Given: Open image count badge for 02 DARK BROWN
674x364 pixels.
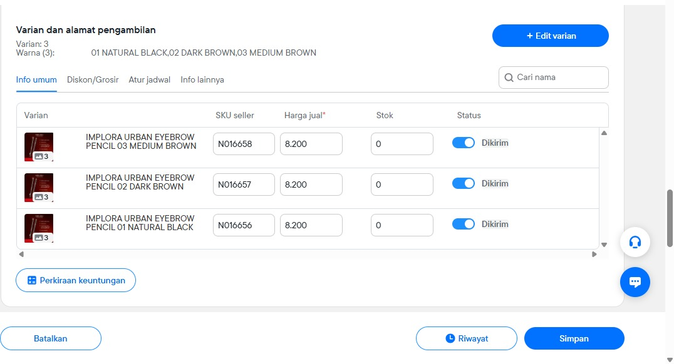Looking at the screenshot, I should [42, 197].
